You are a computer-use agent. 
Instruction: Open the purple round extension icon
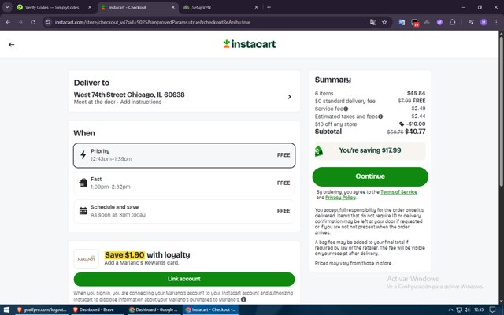(439, 22)
